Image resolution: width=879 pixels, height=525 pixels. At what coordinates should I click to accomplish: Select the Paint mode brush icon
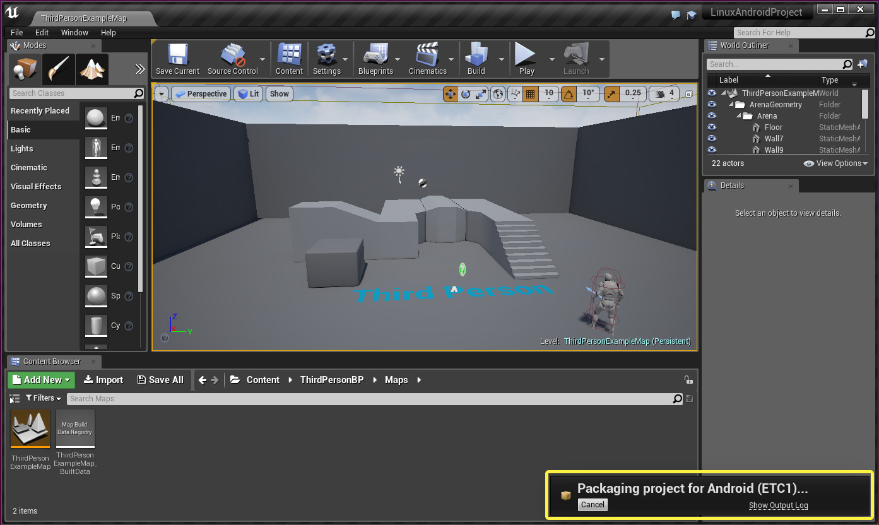(59, 69)
